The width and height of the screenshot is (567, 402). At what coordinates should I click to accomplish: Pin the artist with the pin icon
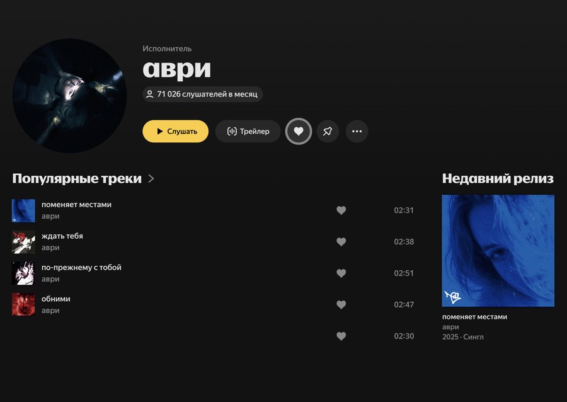tap(328, 131)
